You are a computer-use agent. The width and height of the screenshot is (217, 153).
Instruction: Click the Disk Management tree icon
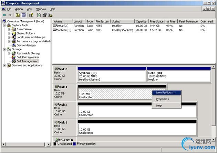click(14, 61)
